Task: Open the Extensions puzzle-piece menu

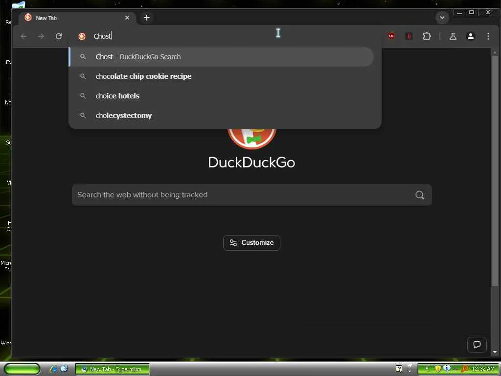Action: [x=427, y=36]
